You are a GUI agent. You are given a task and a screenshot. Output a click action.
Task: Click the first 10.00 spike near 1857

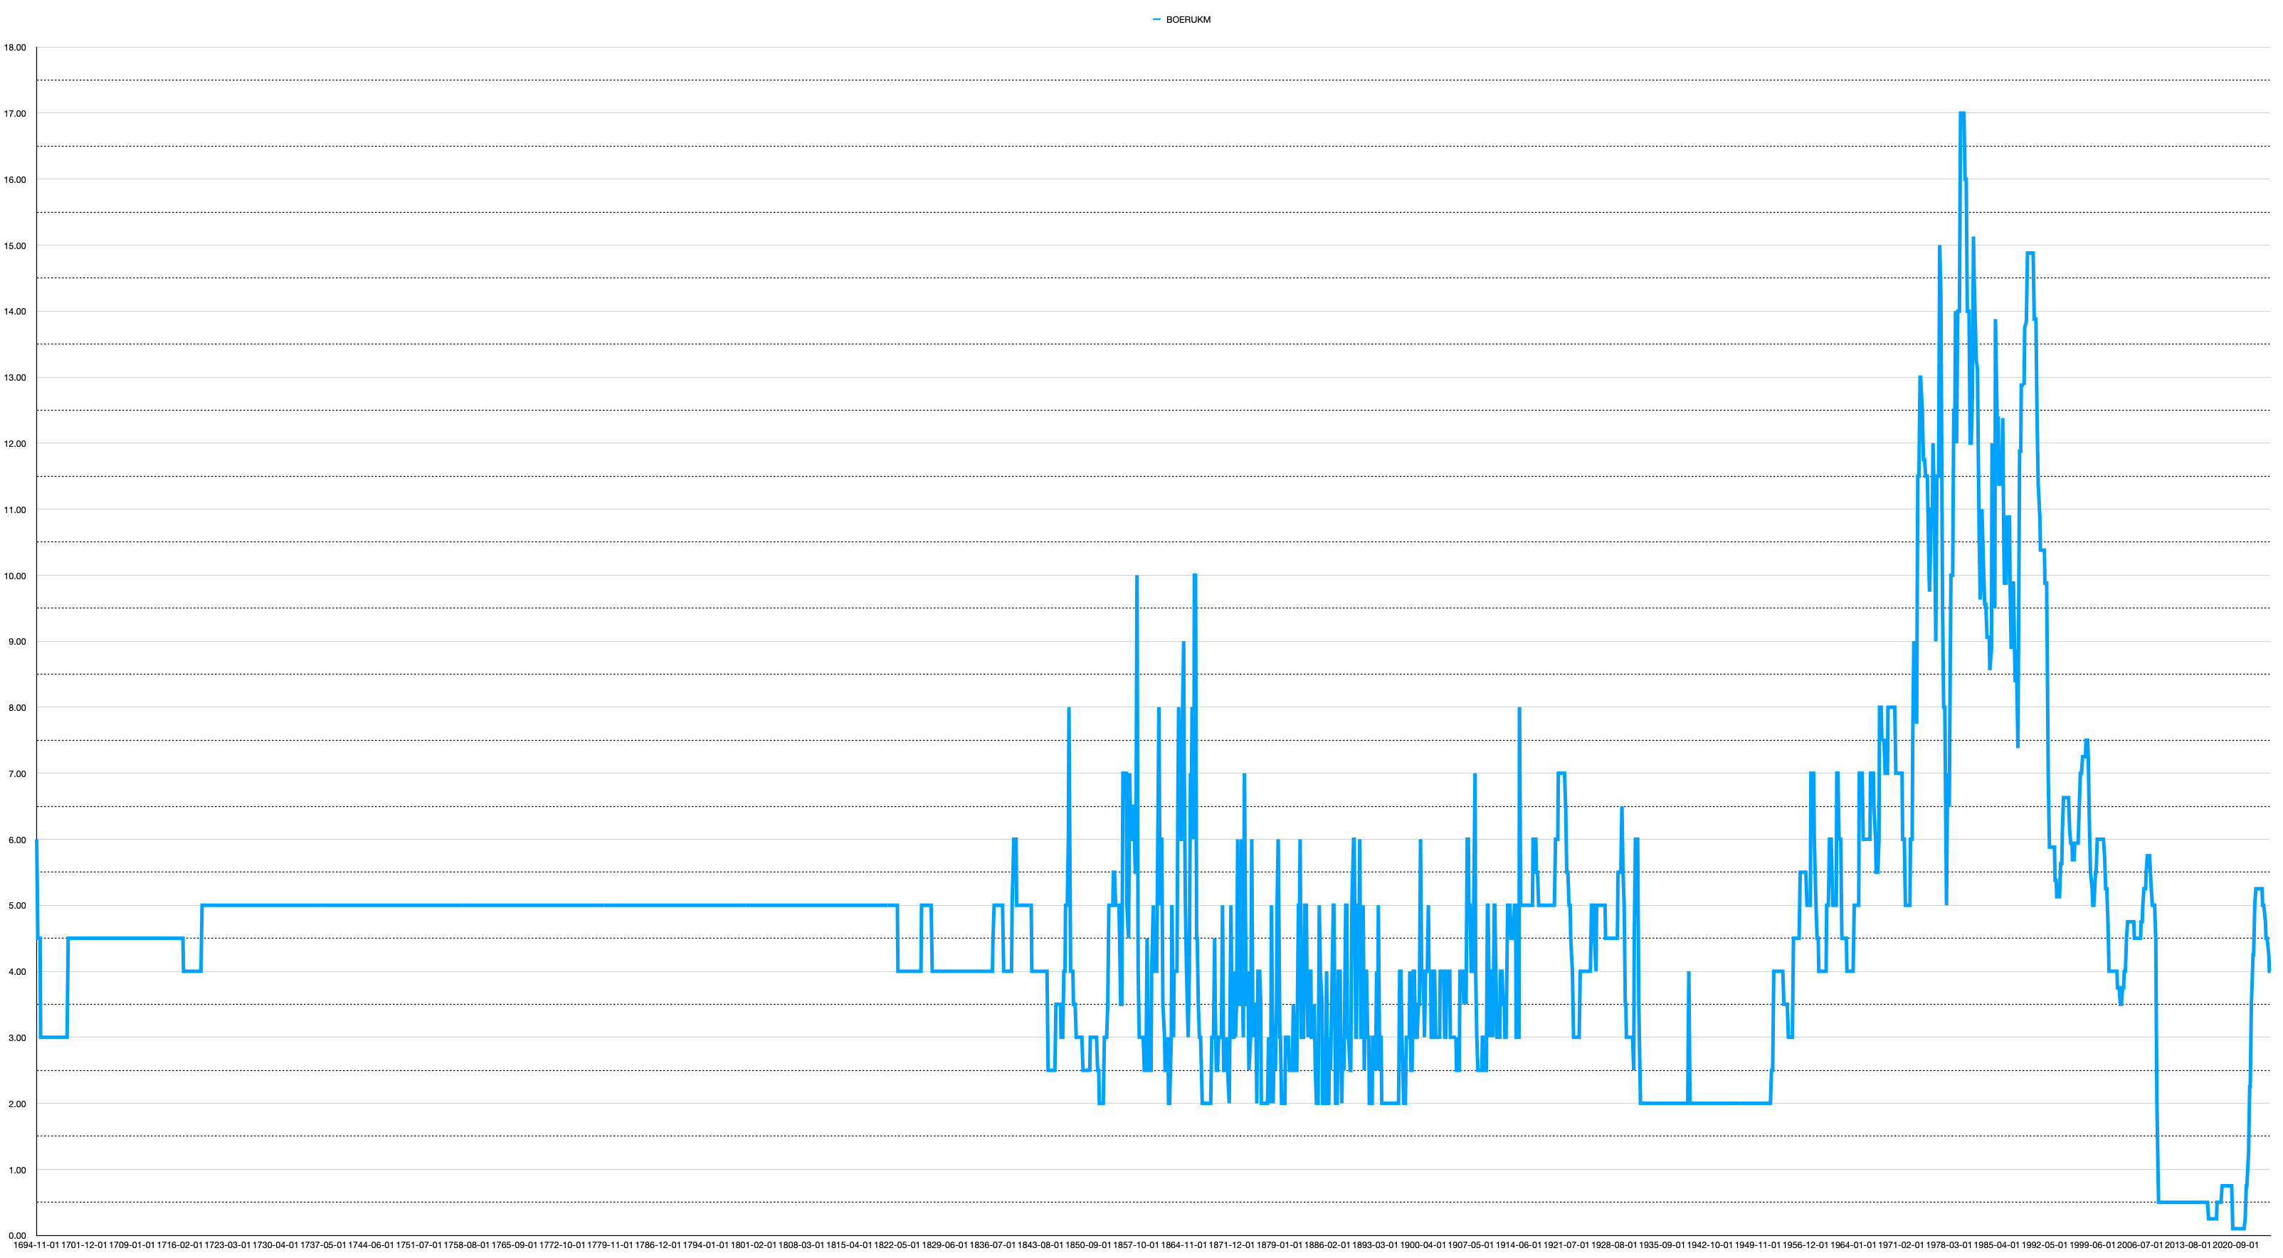click(x=1137, y=578)
